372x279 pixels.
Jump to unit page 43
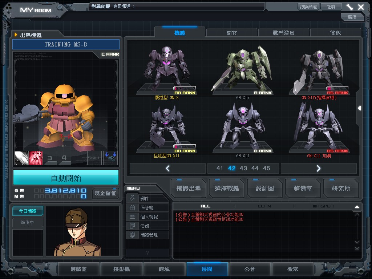coord(243,168)
